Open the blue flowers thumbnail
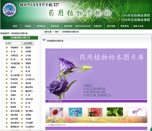This screenshot has width=152, height=131. (x=75, y=112)
